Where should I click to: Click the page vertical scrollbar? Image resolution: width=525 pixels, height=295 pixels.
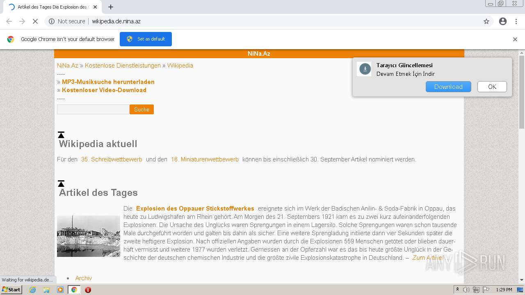tap(522, 92)
